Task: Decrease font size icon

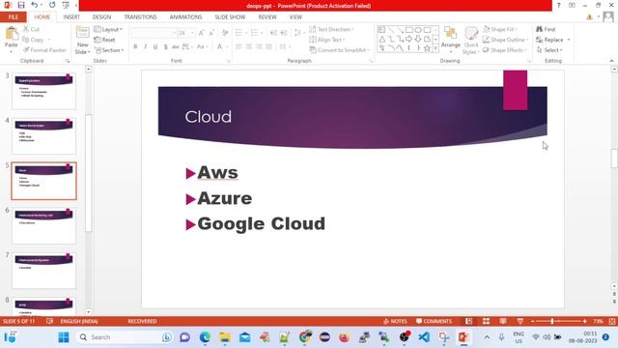Action: [211, 33]
